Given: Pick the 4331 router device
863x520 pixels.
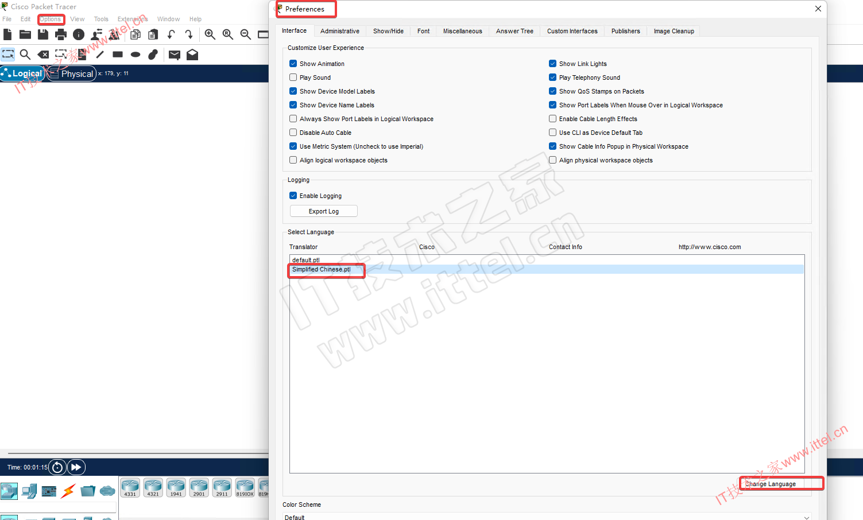Looking at the screenshot, I should (130, 487).
